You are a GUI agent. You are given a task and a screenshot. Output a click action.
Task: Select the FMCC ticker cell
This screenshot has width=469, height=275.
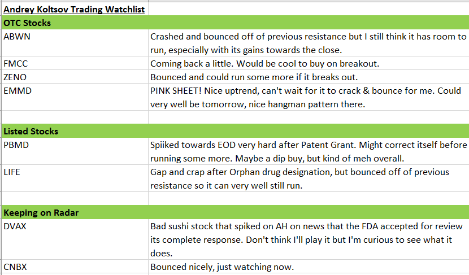coord(73,63)
